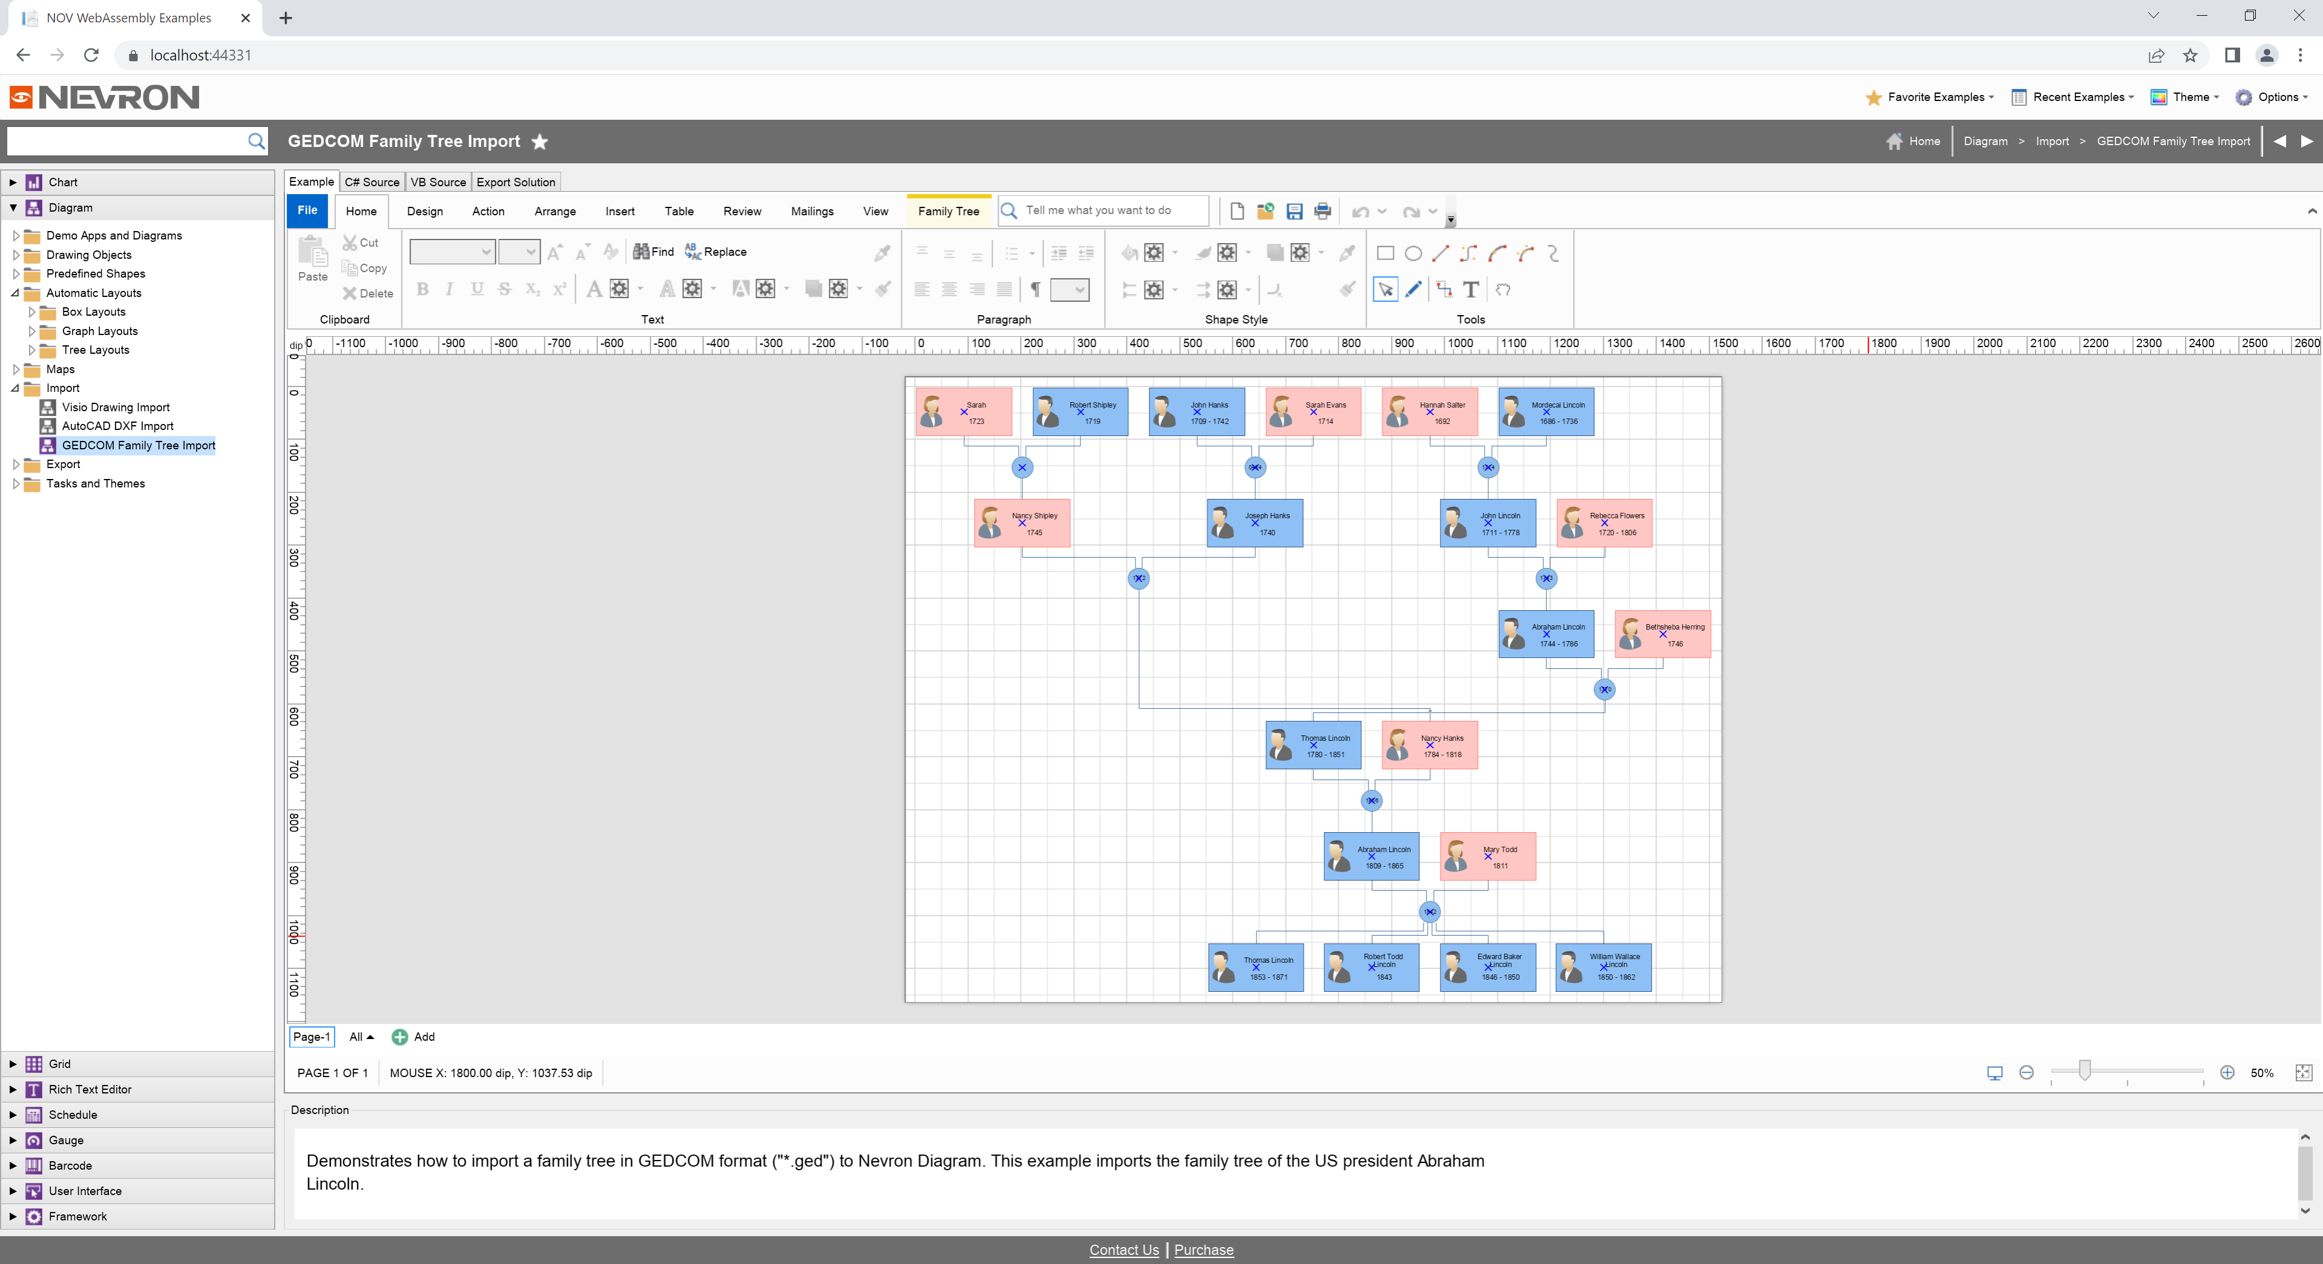Screen dimensions: 2323x1264
Task: Select the Connector tool
Action: pos(1444,290)
